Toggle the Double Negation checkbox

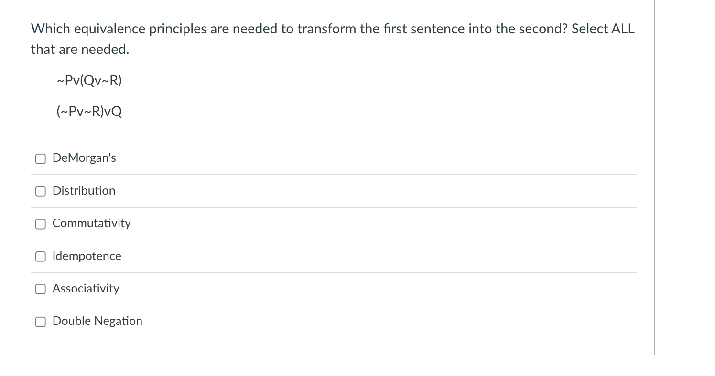(x=41, y=322)
